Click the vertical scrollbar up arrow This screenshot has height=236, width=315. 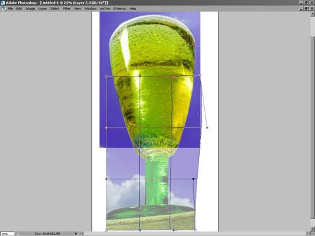(312, 14)
